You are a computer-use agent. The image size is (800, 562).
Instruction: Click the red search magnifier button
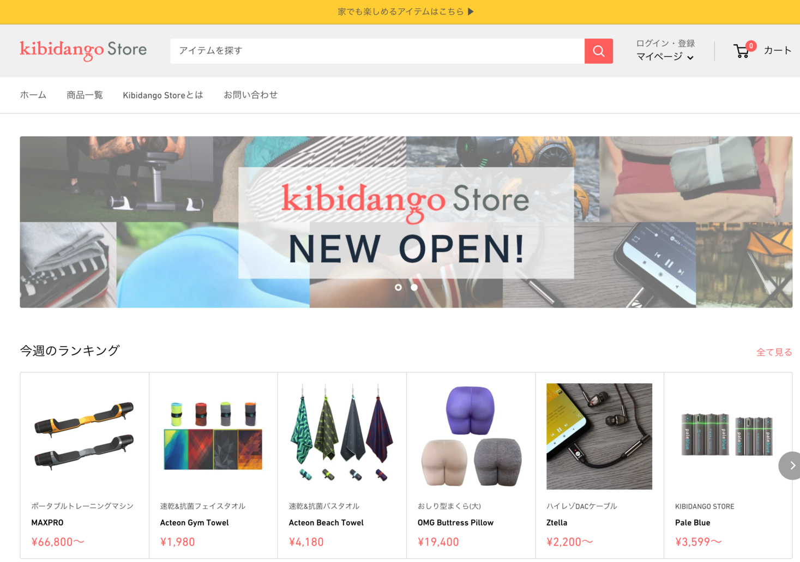(598, 51)
